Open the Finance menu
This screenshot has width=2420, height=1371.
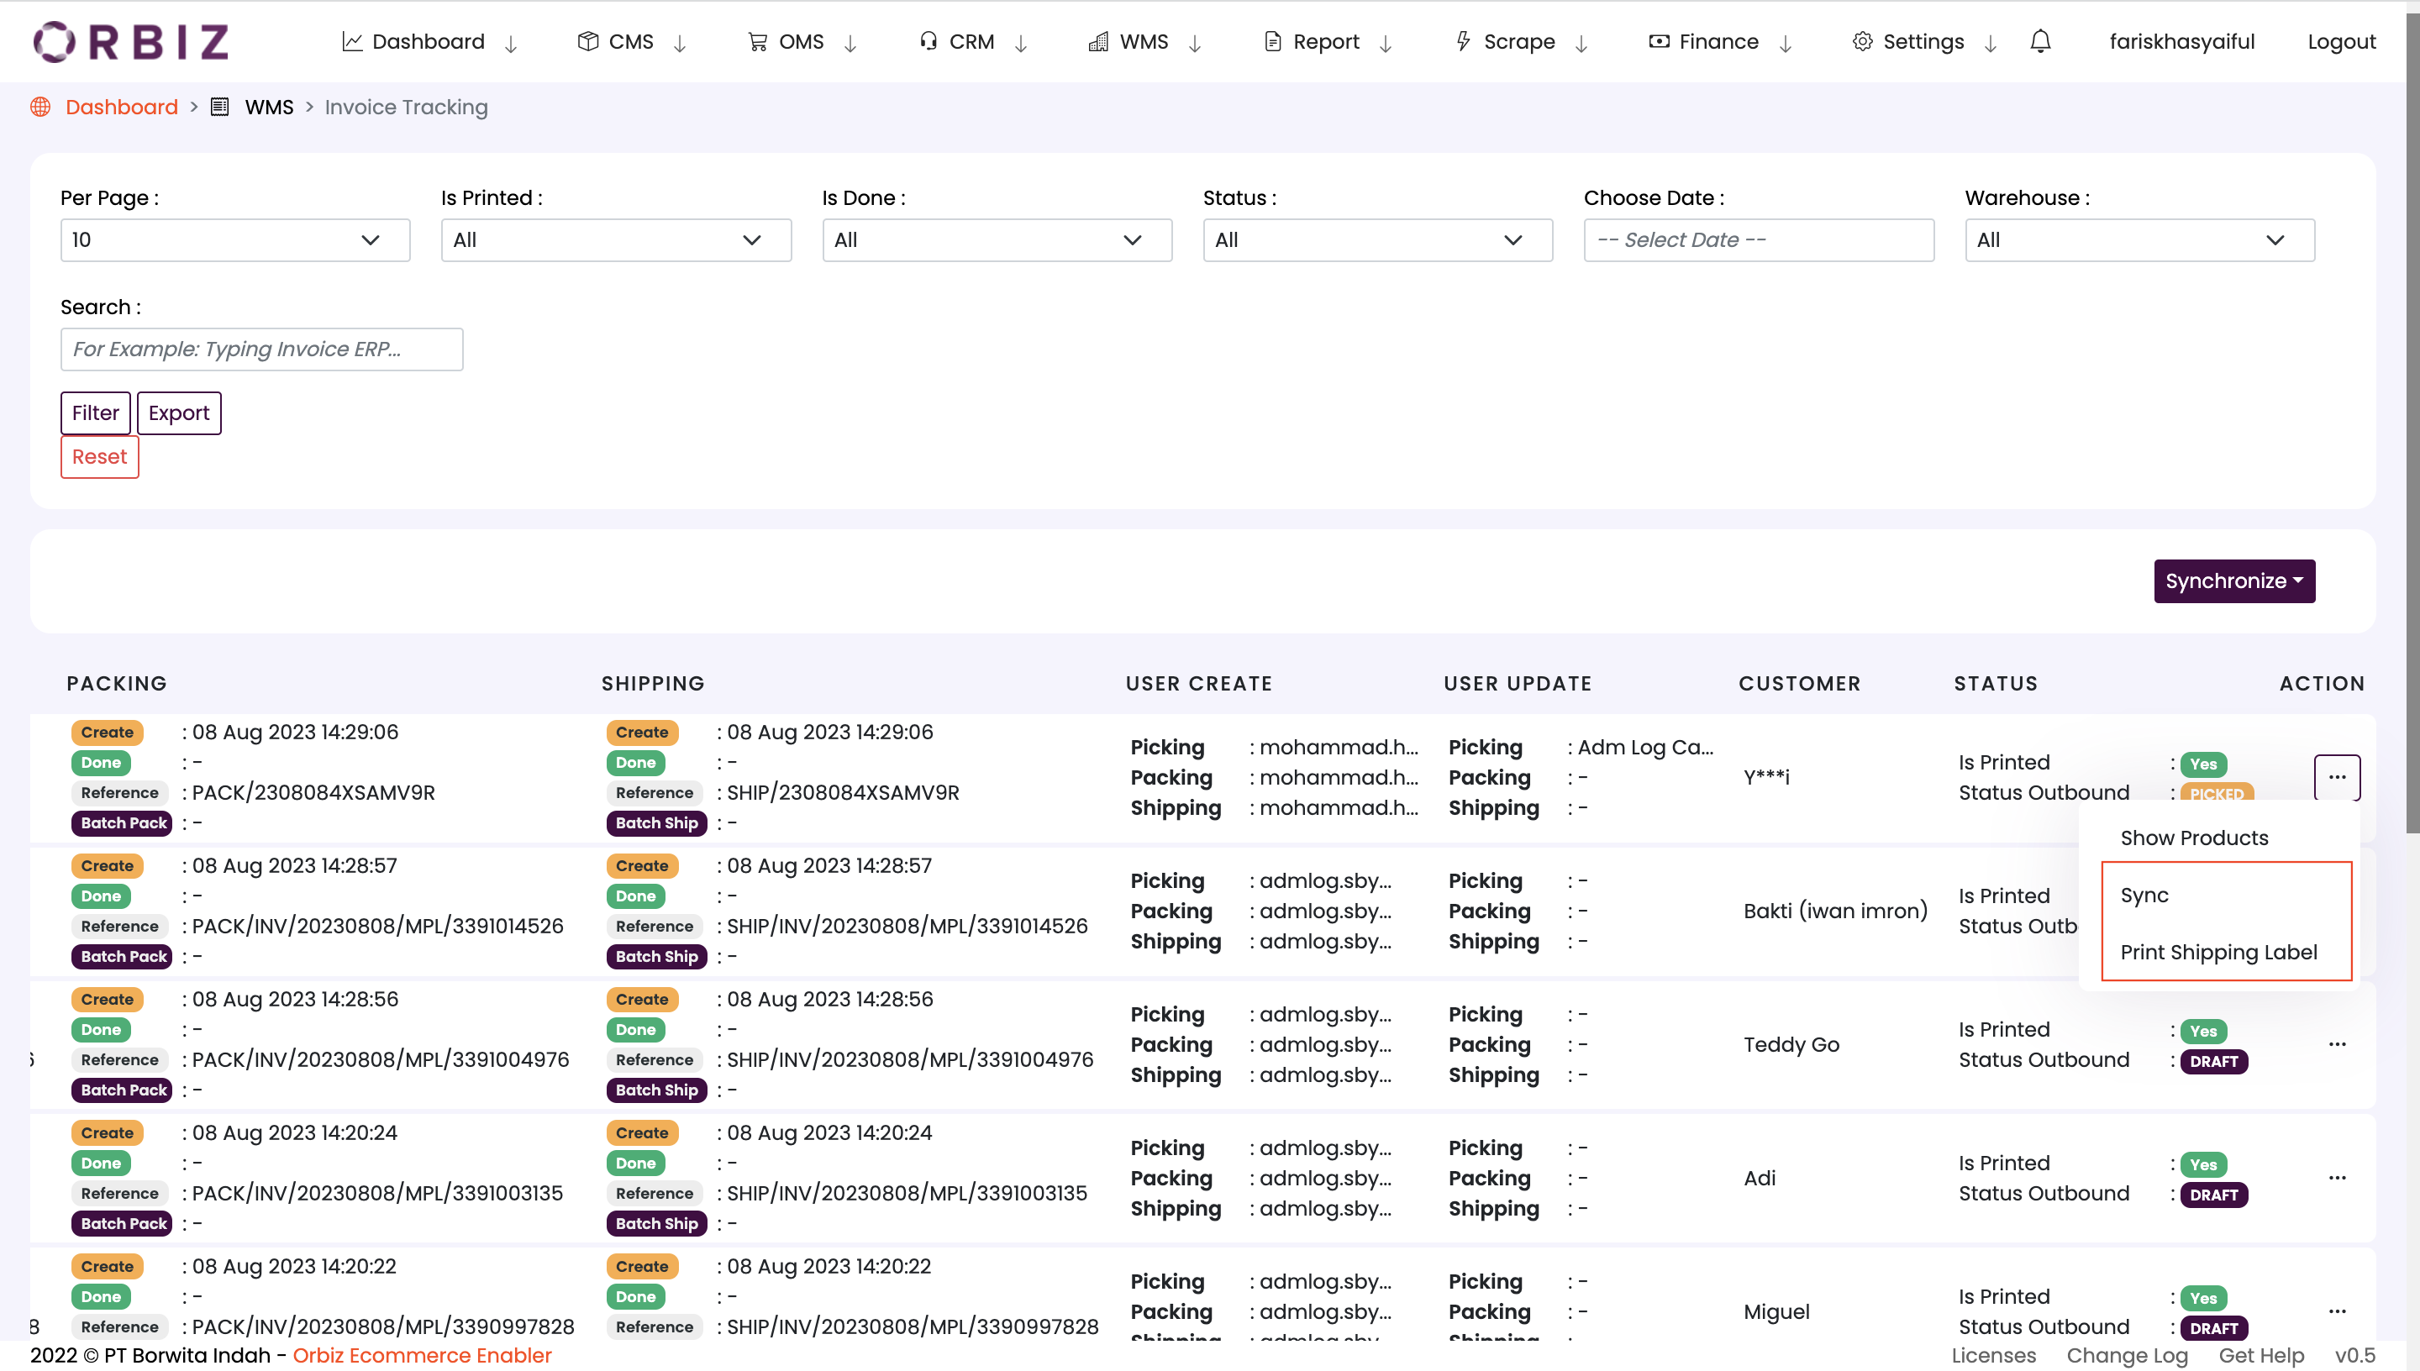1718,41
